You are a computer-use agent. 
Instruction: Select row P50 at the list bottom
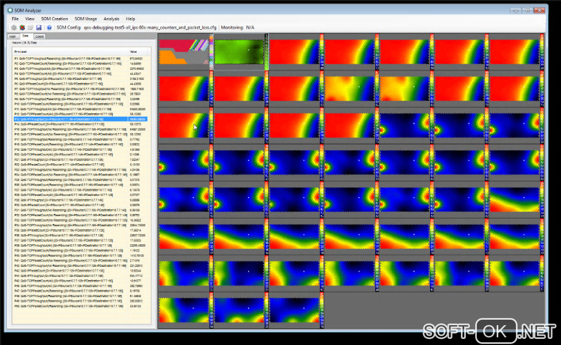[80, 306]
